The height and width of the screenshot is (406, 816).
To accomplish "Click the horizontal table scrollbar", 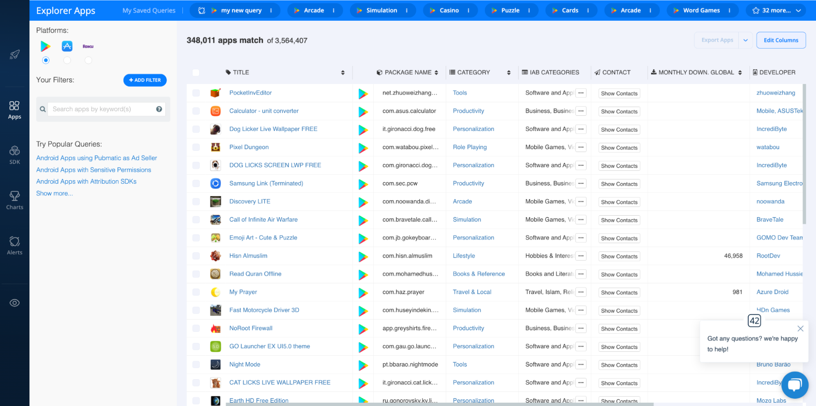I will coord(440,404).
